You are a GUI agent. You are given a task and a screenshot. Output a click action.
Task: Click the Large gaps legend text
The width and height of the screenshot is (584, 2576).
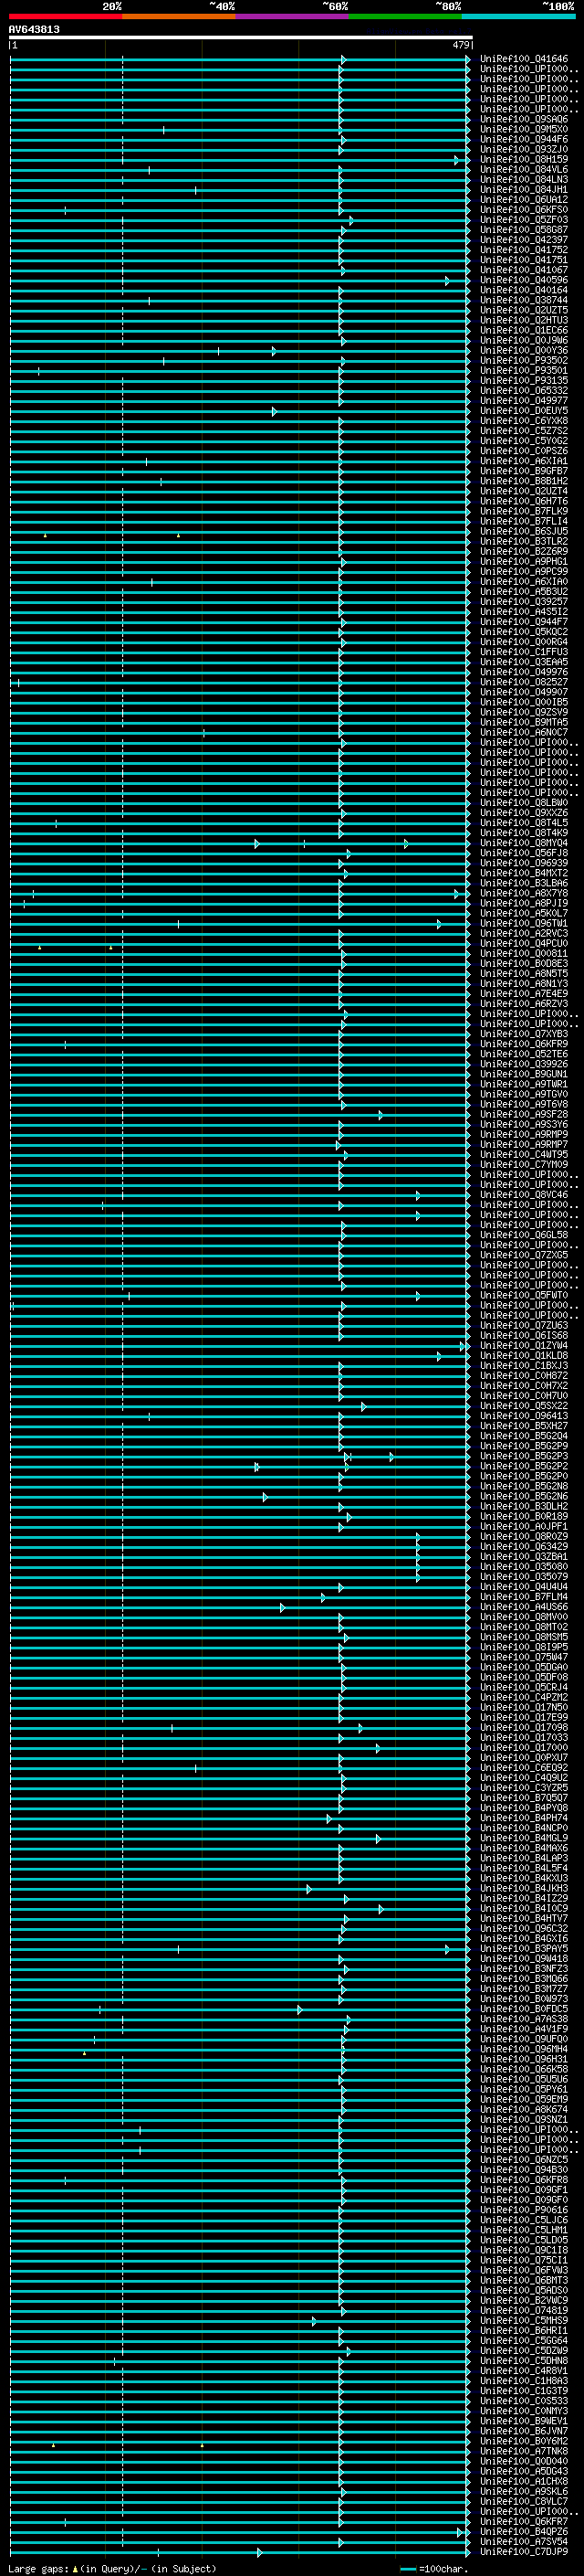tap(112, 2568)
